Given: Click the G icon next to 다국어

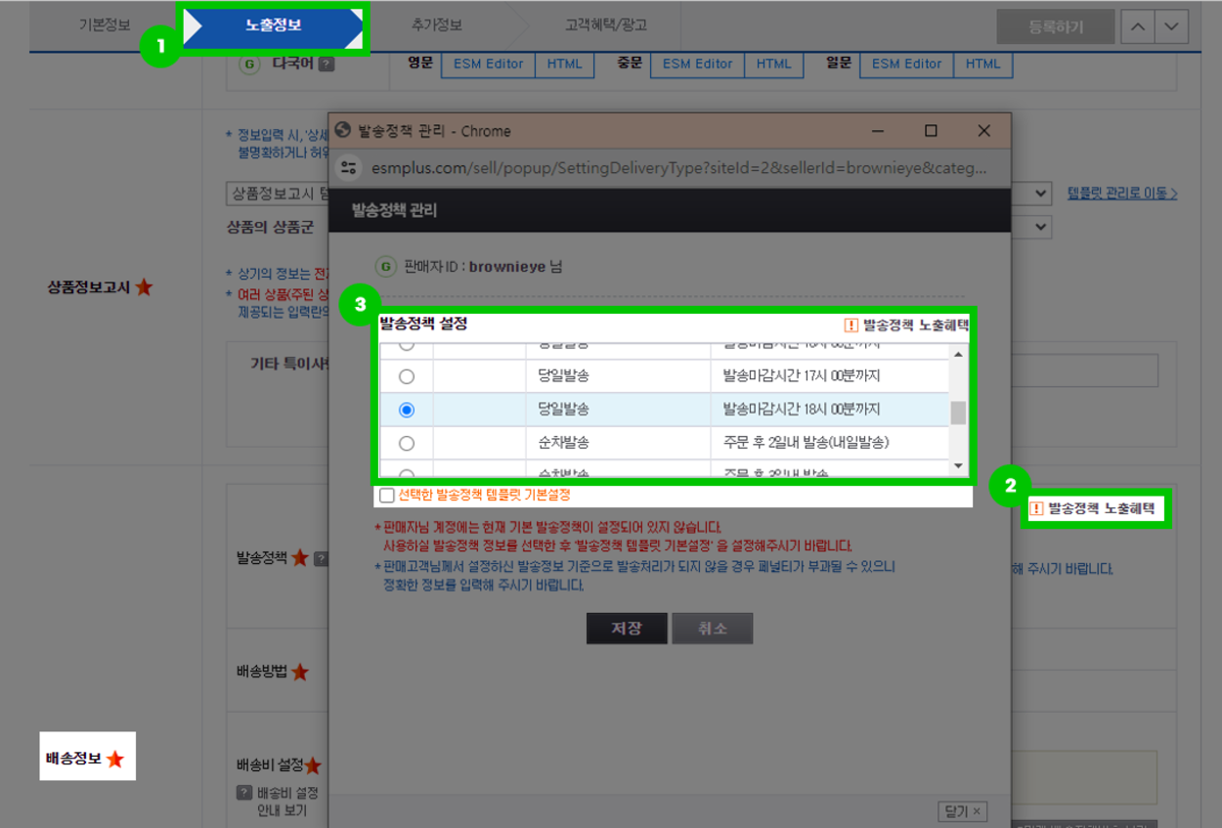Looking at the screenshot, I should tap(250, 65).
